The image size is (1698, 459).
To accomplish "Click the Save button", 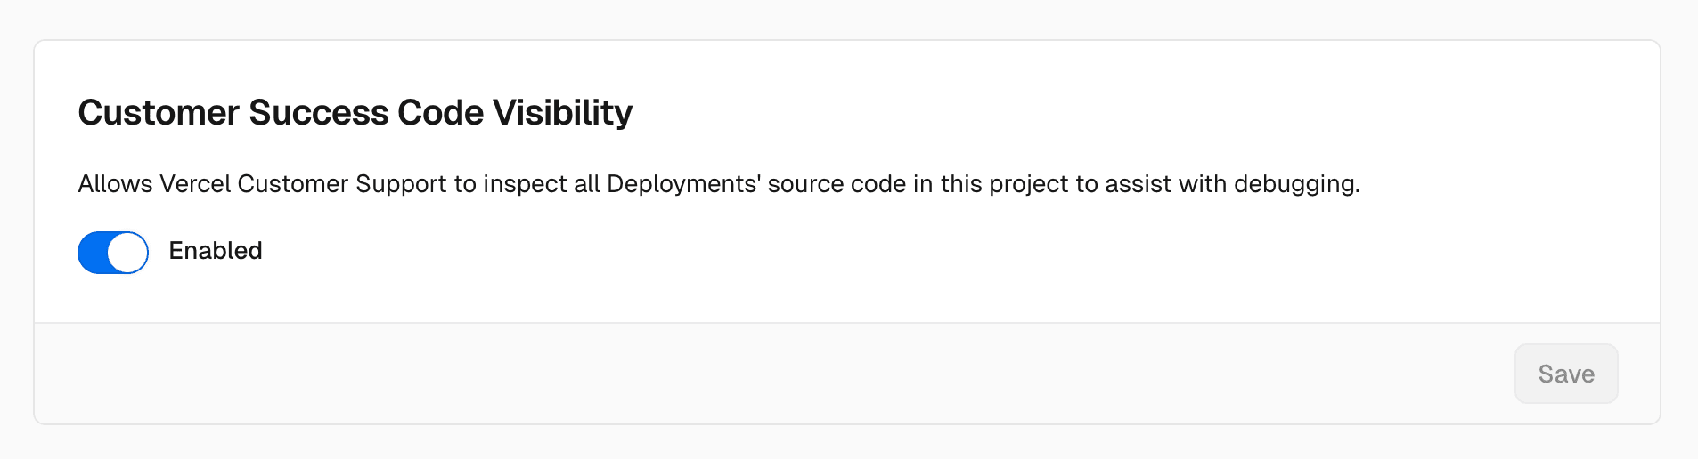I will pyautogui.click(x=1565, y=374).
